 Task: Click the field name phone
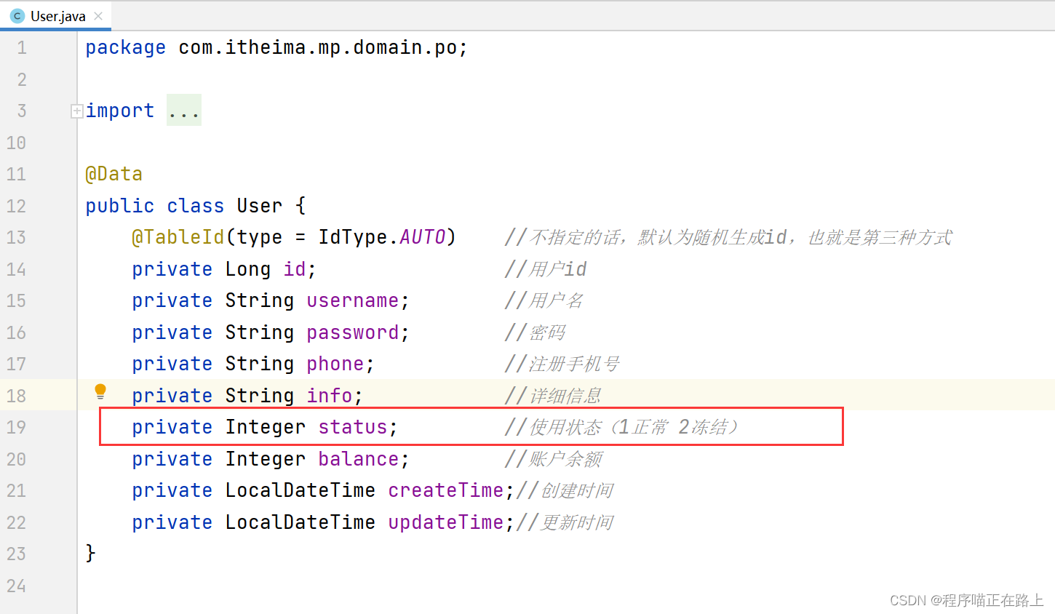coord(335,364)
